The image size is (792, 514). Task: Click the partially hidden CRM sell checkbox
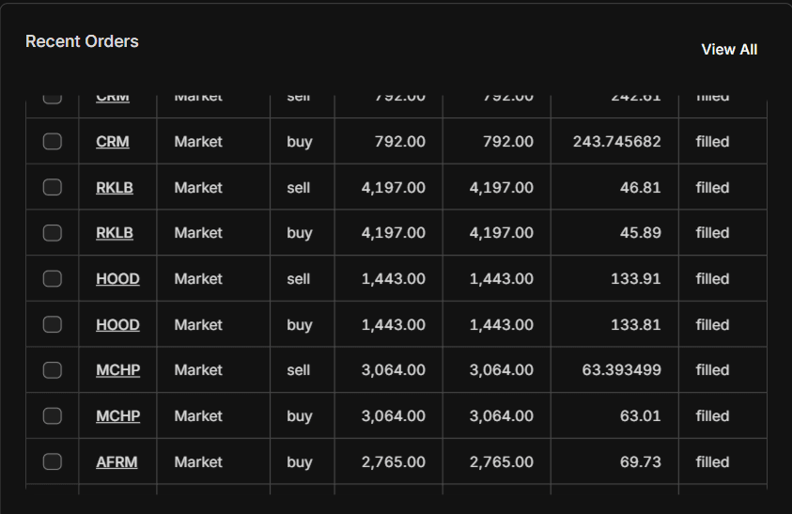53,99
